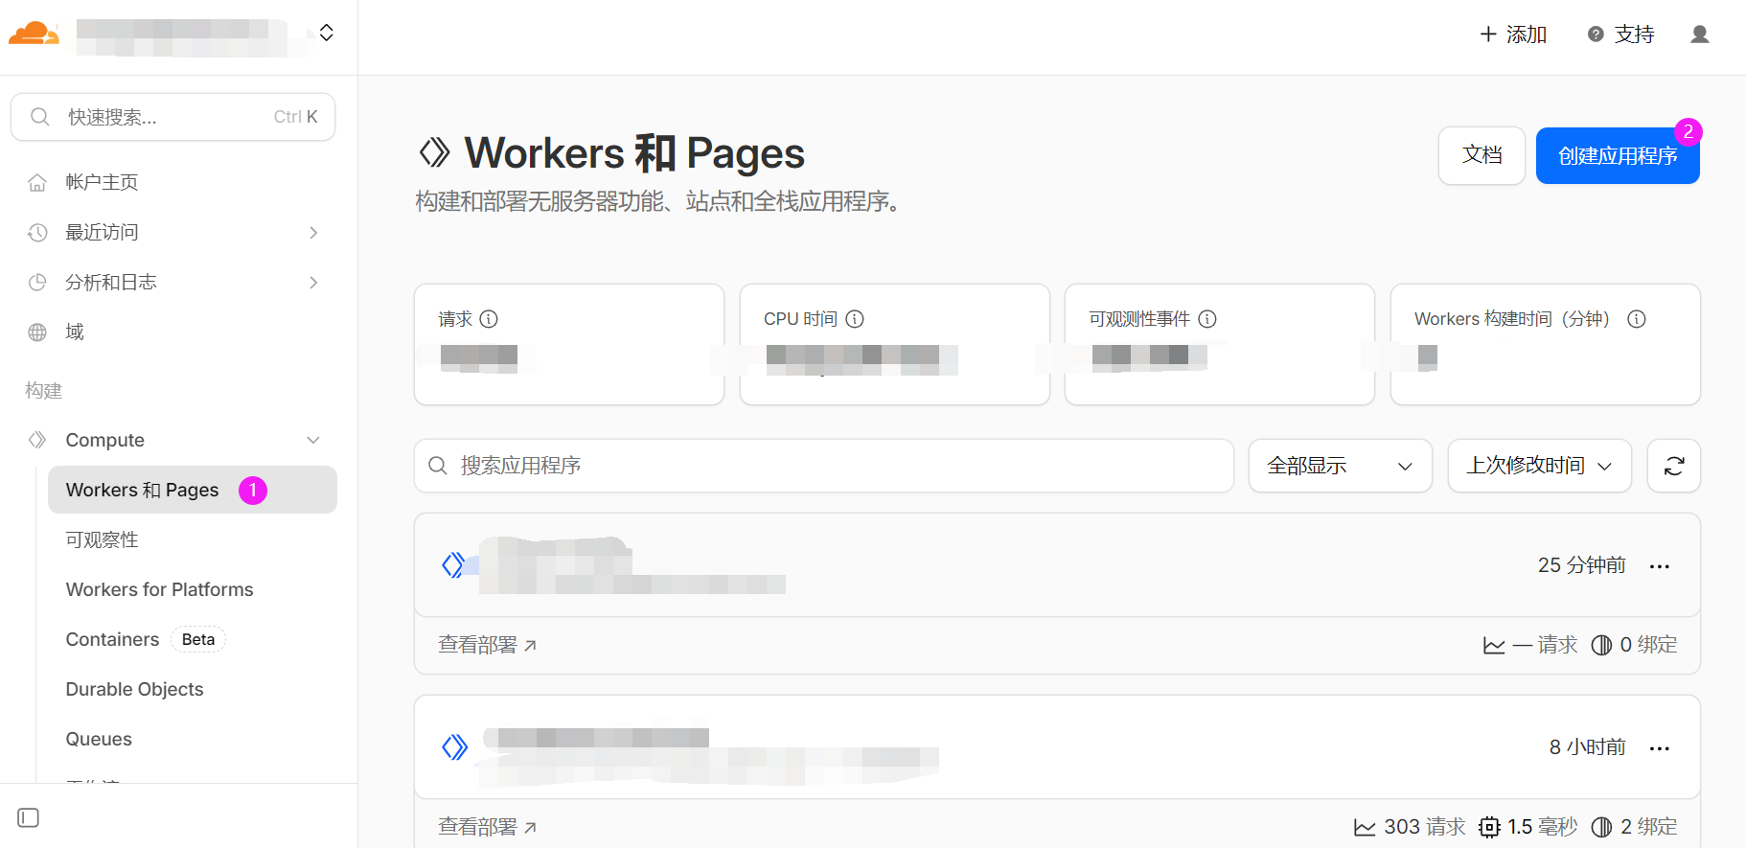Open three-dot menu for 8 小时前 app

1659,748
